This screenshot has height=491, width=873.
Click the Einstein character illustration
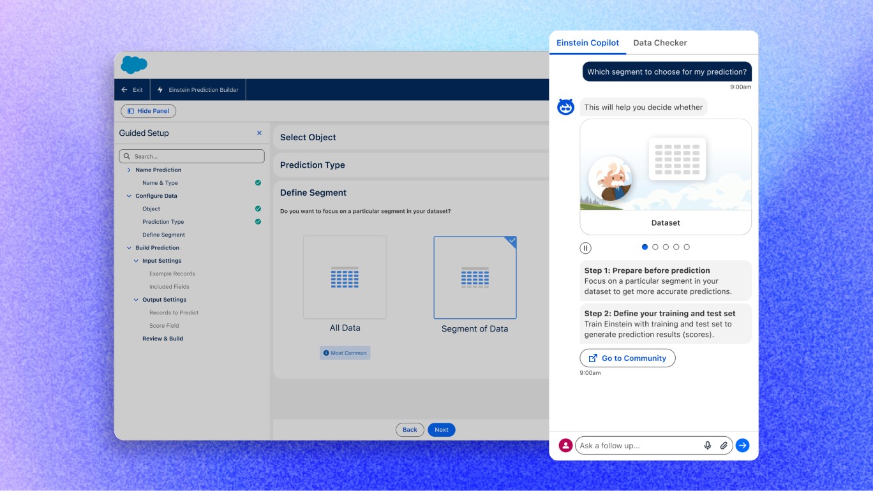point(610,179)
